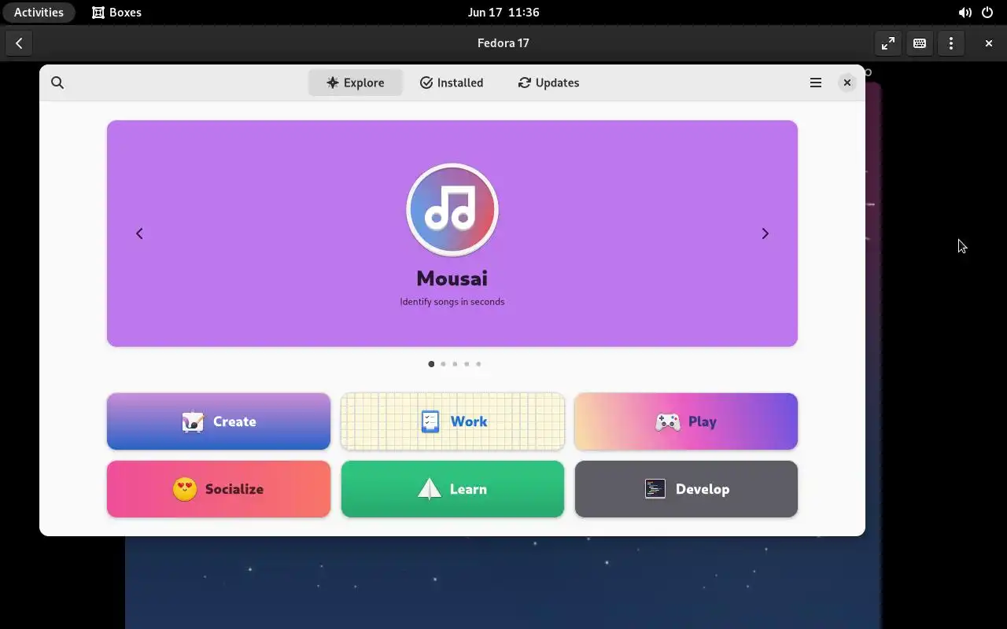Show previous featured app banner
The width and height of the screenshot is (1007, 629).
(139, 234)
